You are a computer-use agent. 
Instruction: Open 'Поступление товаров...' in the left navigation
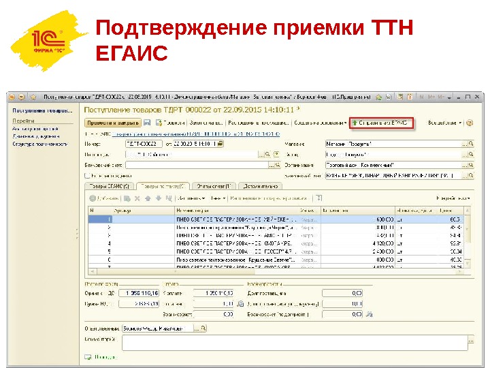[42, 110]
